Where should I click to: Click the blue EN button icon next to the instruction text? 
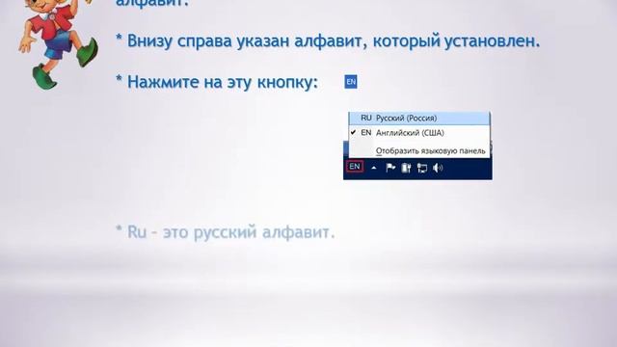[x=351, y=82]
